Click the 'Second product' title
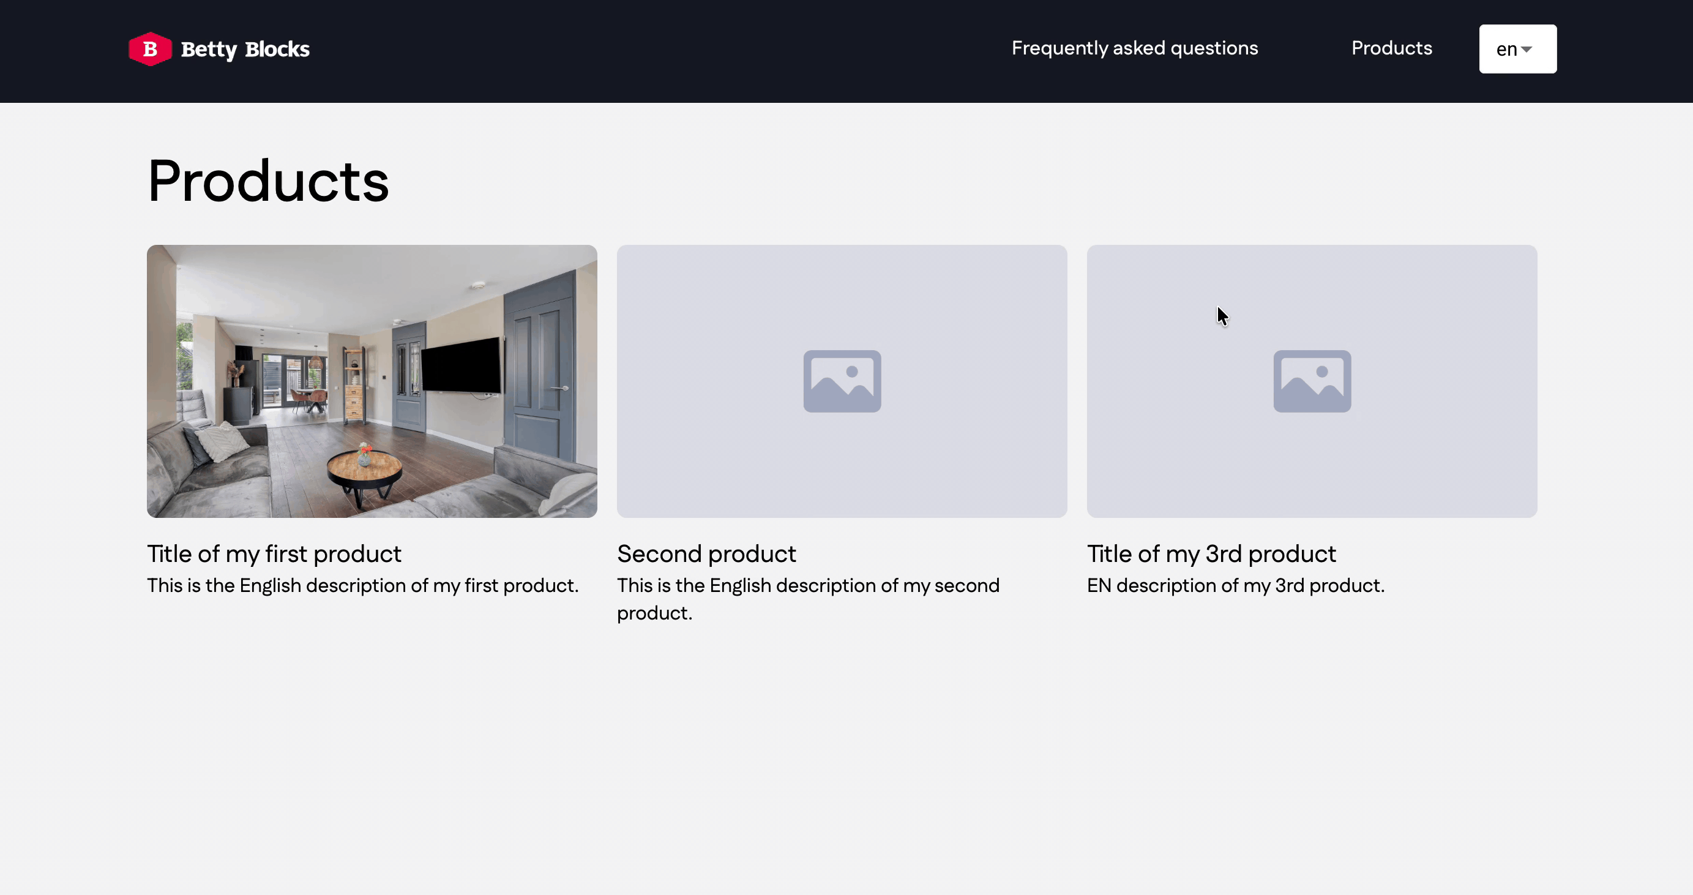The height and width of the screenshot is (895, 1693). [x=706, y=554]
